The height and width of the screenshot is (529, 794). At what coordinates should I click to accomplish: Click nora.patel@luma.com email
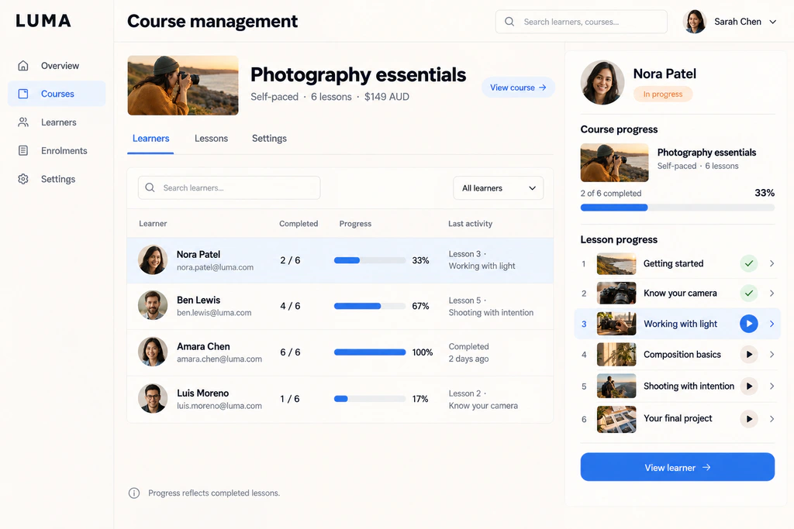(216, 267)
